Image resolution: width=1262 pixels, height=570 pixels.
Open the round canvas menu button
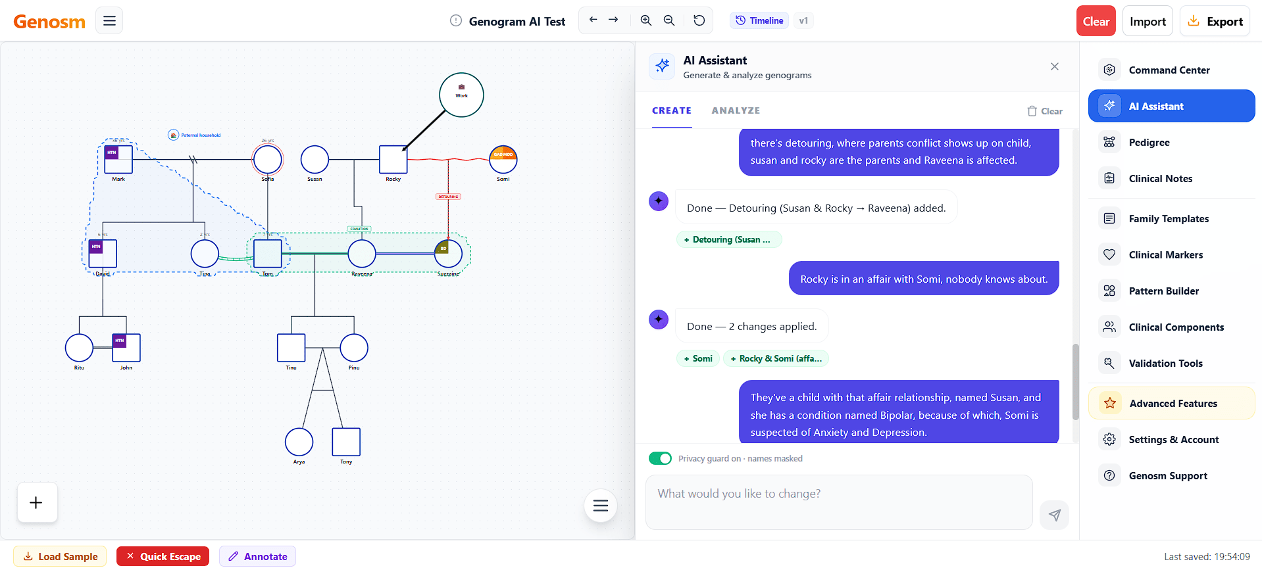click(x=601, y=506)
